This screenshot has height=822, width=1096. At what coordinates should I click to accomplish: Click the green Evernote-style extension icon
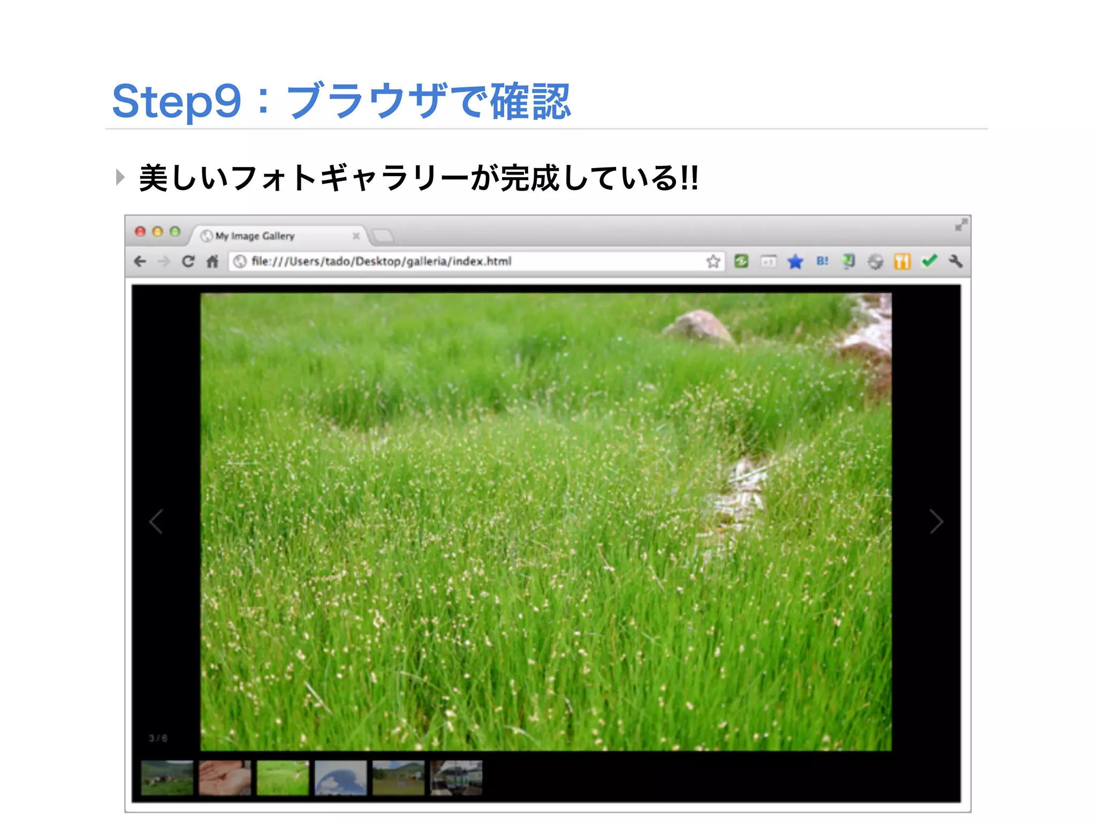[741, 261]
